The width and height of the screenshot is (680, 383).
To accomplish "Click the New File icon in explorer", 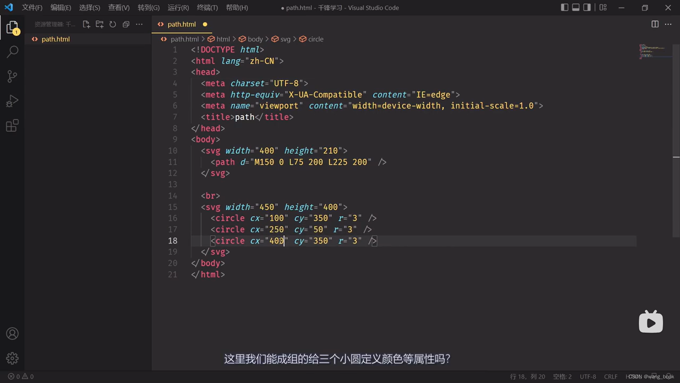I will [86, 24].
